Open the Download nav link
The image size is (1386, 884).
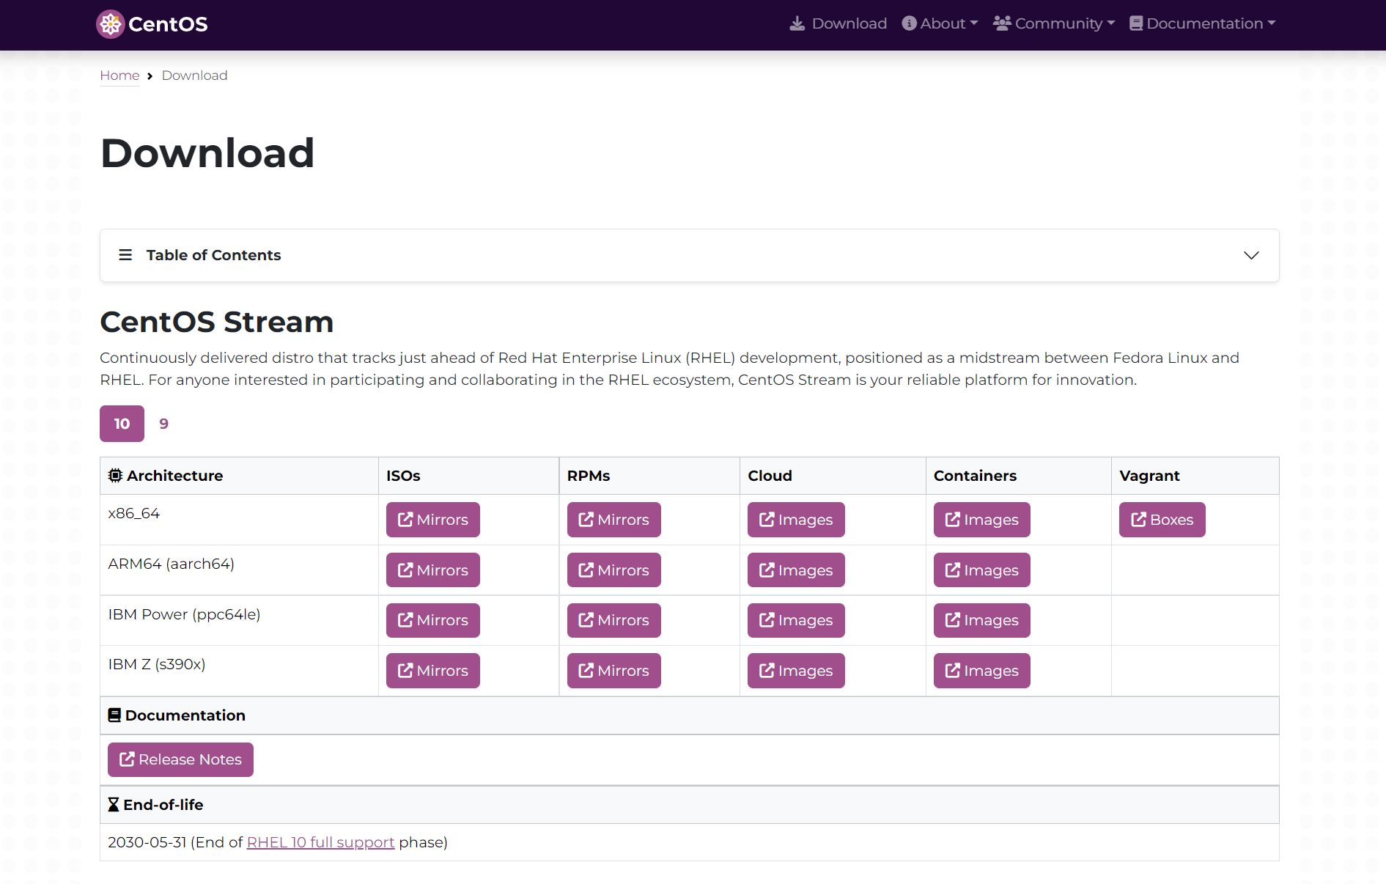[x=838, y=23]
